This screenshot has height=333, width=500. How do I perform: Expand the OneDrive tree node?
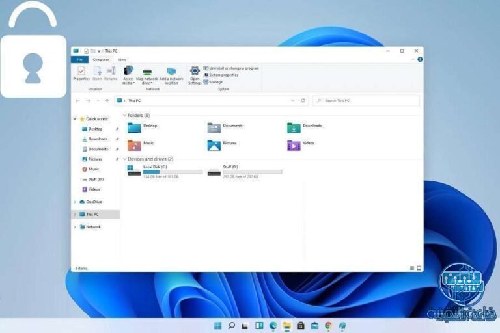[75, 202]
